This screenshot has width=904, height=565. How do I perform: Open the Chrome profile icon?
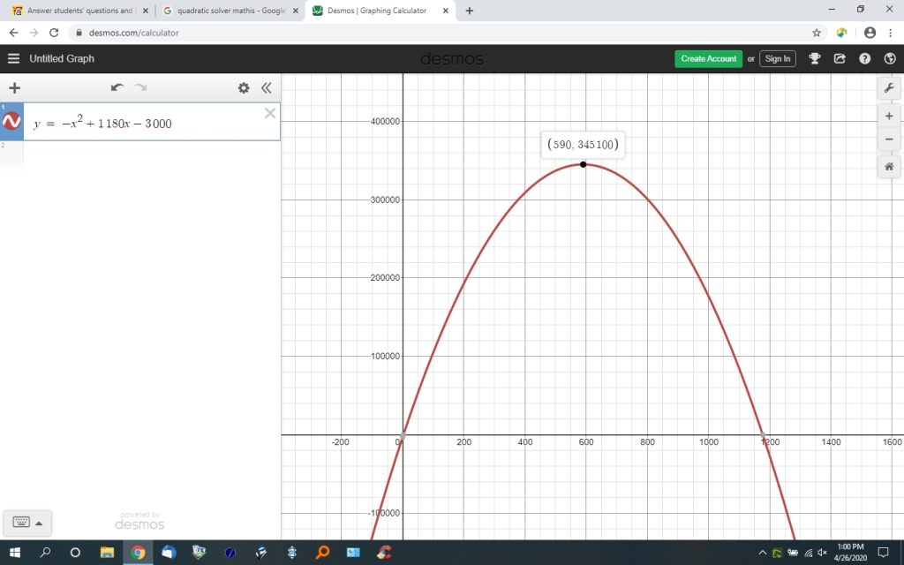pos(870,33)
